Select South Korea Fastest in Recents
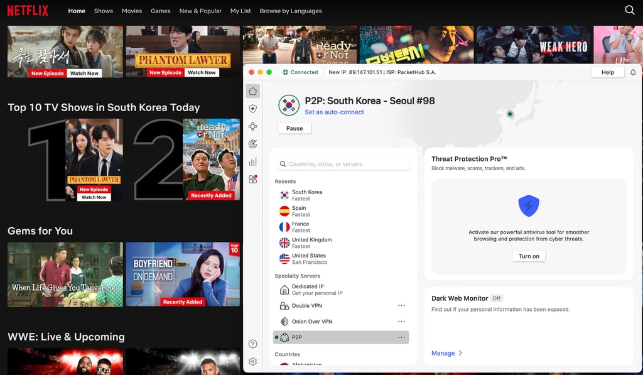 coord(341,195)
